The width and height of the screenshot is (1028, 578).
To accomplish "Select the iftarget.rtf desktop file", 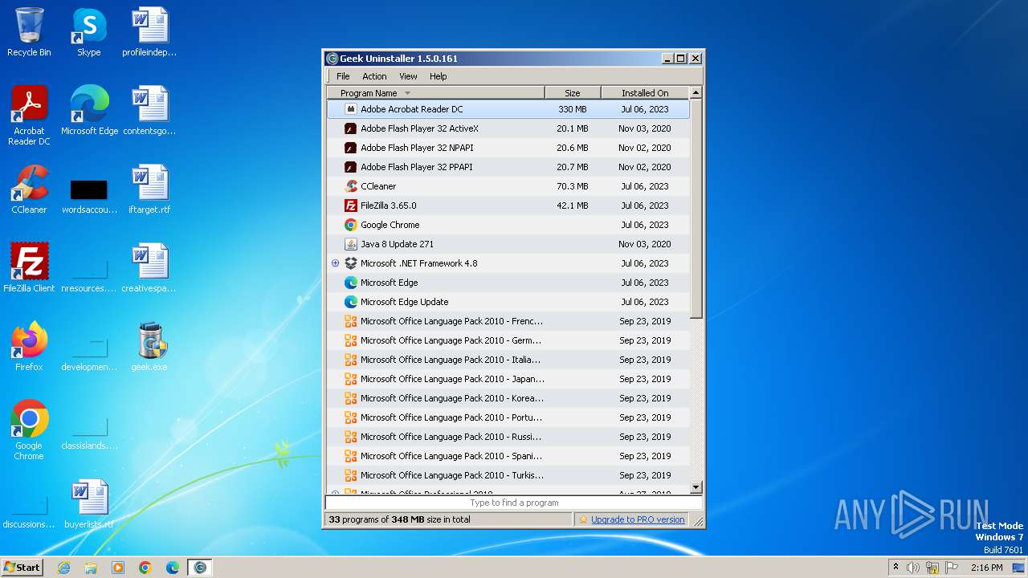I will (149, 189).
